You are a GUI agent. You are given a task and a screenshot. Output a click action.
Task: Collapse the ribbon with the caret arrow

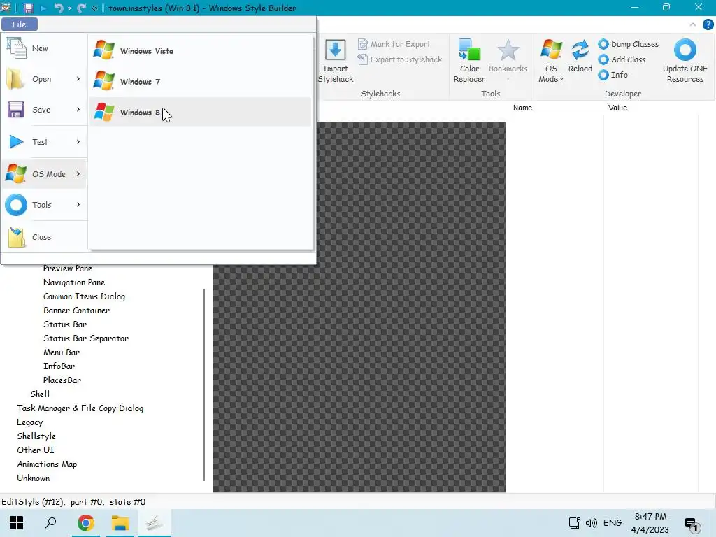point(693,24)
